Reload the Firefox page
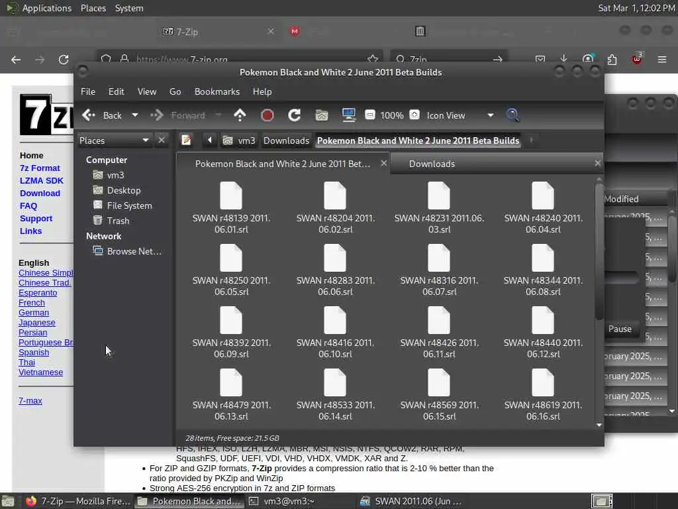Viewport: 678px width, 509px height. (x=64, y=59)
